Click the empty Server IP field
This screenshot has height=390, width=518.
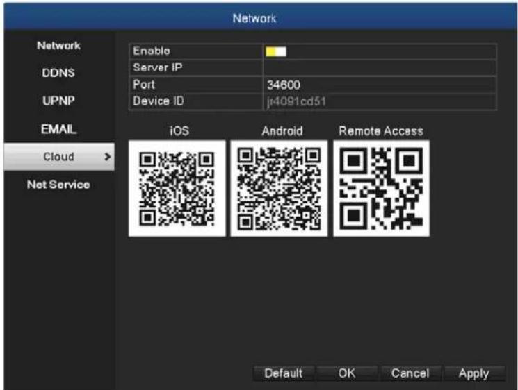coord(380,68)
